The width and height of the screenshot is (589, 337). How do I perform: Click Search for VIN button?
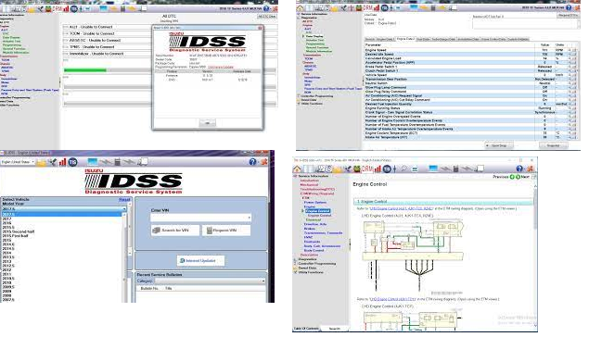click(x=175, y=231)
